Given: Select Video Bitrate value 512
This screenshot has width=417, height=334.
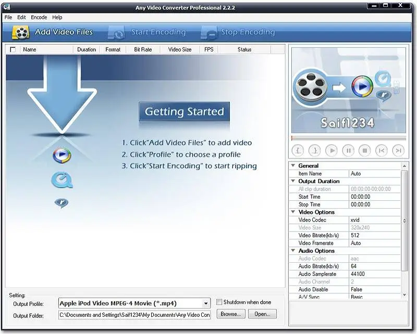Looking at the screenshot, I should pyautogui.click(x=374, y=235).
